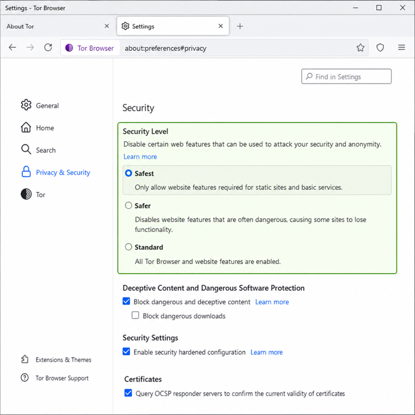Toggle Query OCSP responder servers checkbox
Viewport: 415px width, 415px height.
click(128, 393)
